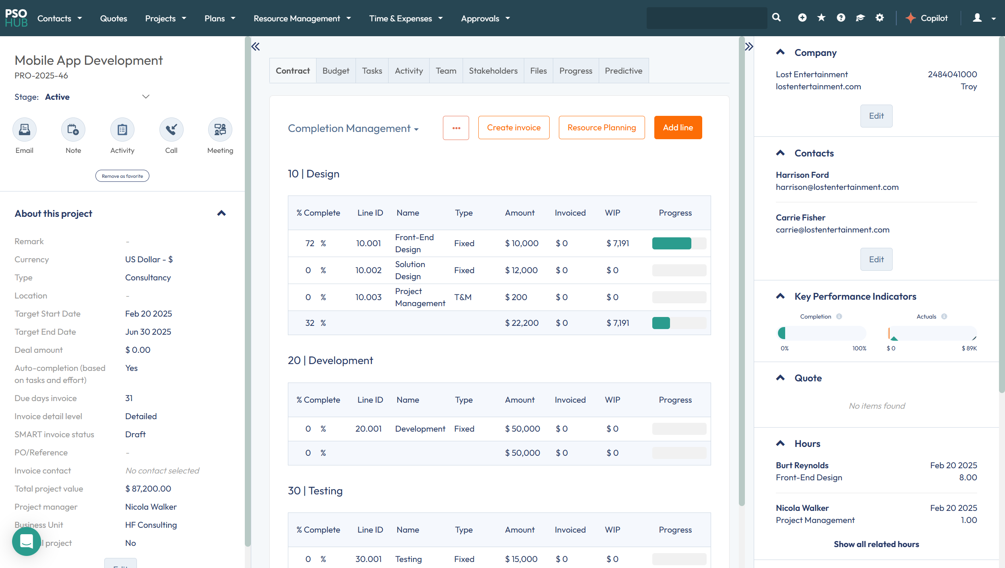Click the Email action icon
The height and width of the screenshot is (568, 1005).
pyautogui.click(x=25, y=130)
